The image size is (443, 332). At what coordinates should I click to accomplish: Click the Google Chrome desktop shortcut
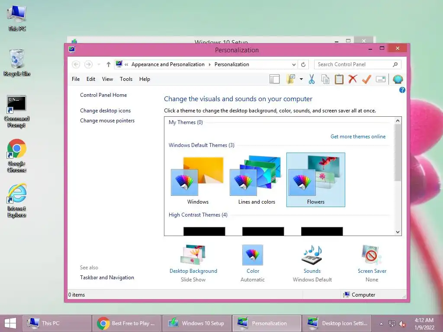tap(17, 156)
